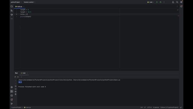Image resolution: width=193 pixels, height=109 pixels.
Task: Click the print icon in Run console
Action: (x=15, y=91)
